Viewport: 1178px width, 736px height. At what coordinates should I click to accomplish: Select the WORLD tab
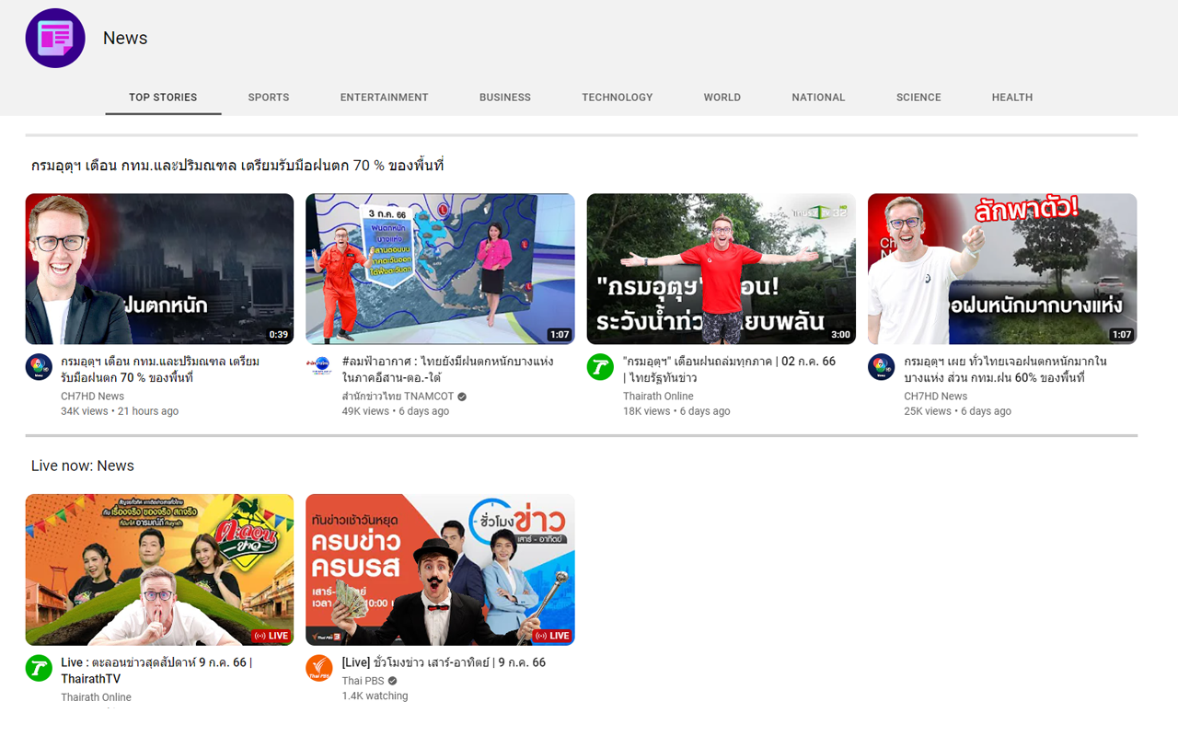click(722, 97)
